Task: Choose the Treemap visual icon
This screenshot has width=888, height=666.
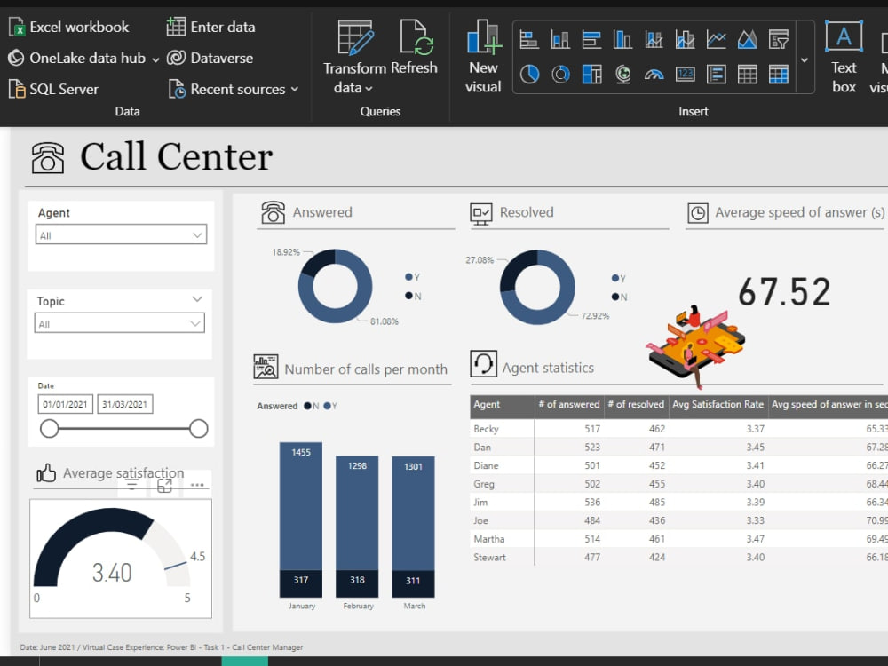Action: point(592,75)
